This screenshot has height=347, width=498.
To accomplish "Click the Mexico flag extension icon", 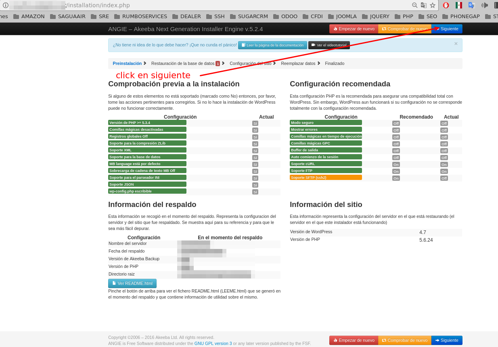I will [x=459, y=5].
